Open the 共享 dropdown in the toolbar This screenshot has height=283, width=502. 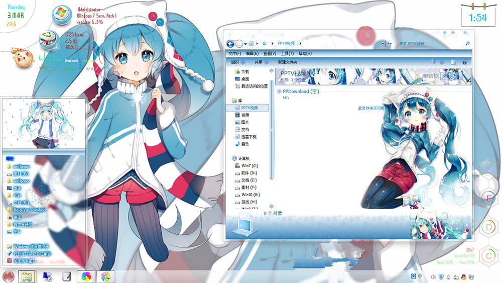point(261,62)
